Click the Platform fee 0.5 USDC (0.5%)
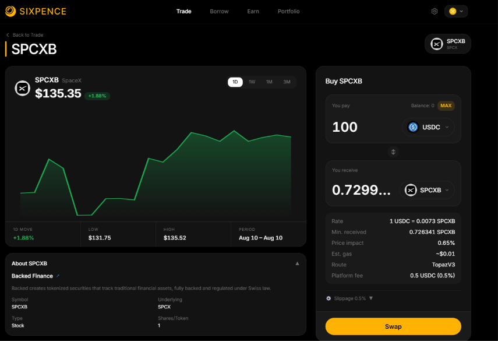The height and width of the screenshot is (341, 498). [x=433, y=276]
